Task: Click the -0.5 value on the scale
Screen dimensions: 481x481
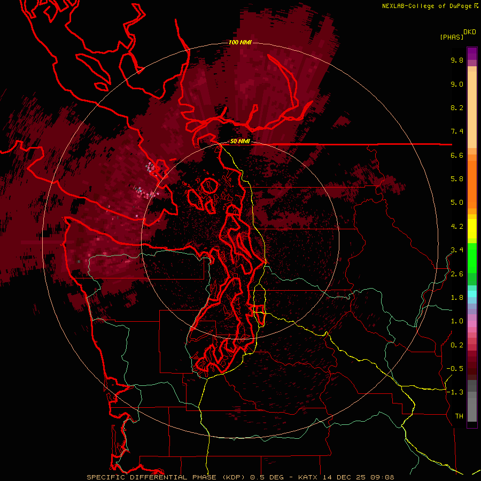Action: point(455,369)
